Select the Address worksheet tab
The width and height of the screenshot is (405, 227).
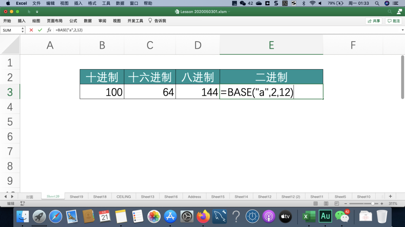(x=194, y=197)
